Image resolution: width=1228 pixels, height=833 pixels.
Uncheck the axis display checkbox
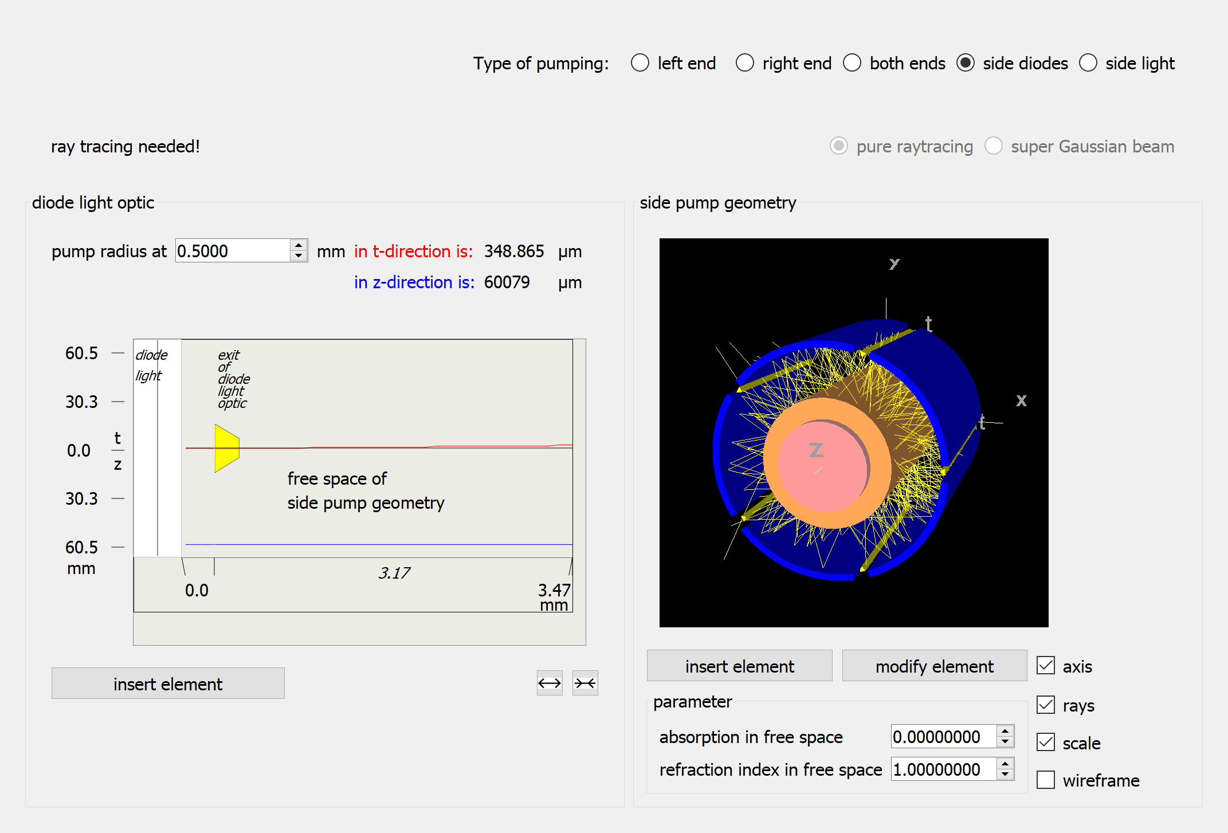pos(1046,665)
